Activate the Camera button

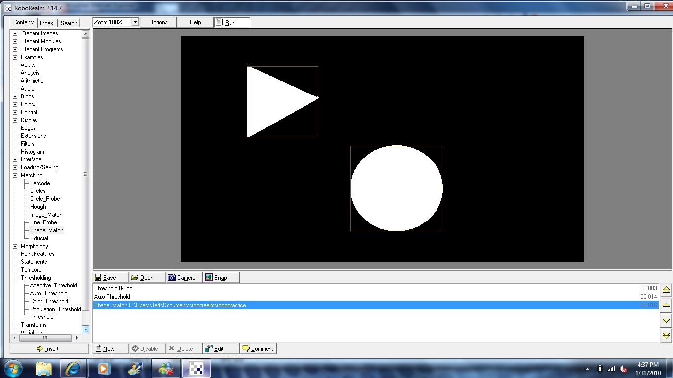pyautogui.click(x=184, y=278)
